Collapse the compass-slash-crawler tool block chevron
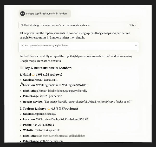 pos(136,45)
